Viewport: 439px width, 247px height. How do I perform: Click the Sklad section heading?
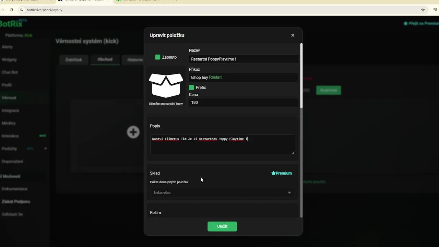[x=155, y=173]
